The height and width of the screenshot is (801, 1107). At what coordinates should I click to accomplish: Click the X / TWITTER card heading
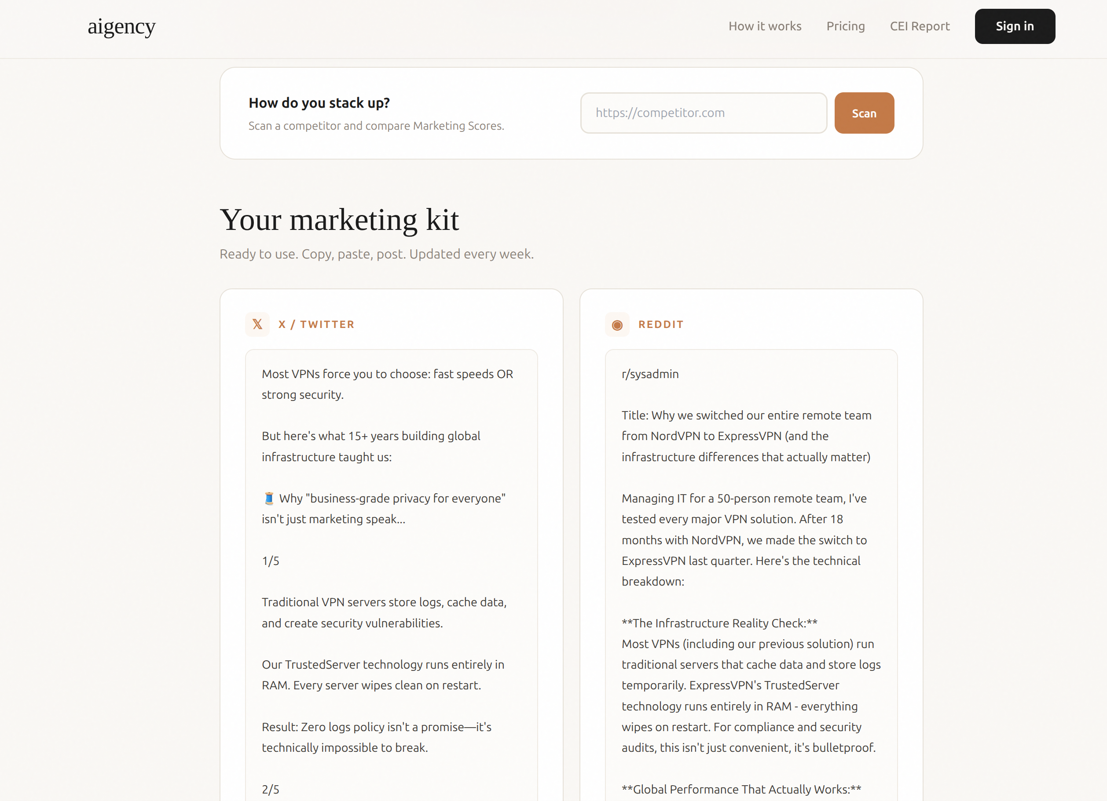(x=316, y=324)
